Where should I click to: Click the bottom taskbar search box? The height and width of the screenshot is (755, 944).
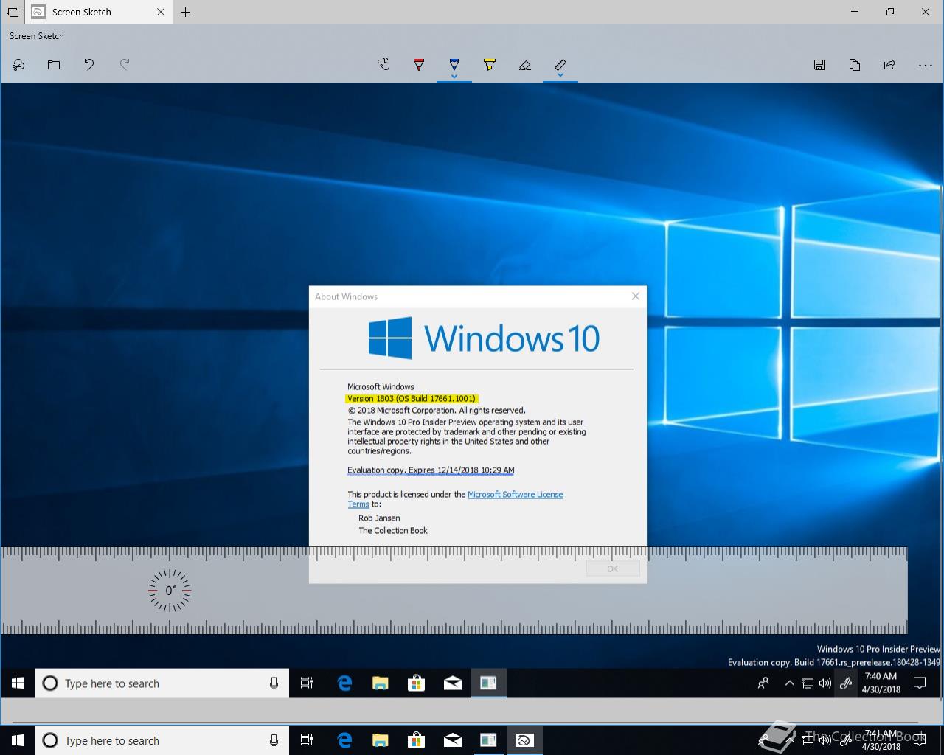(x=162, y=740)
